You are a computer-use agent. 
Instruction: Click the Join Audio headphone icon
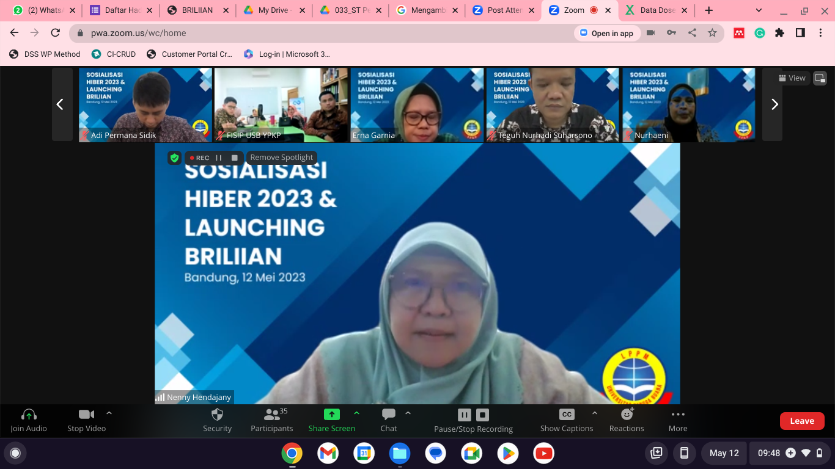[x=29, y=415]
